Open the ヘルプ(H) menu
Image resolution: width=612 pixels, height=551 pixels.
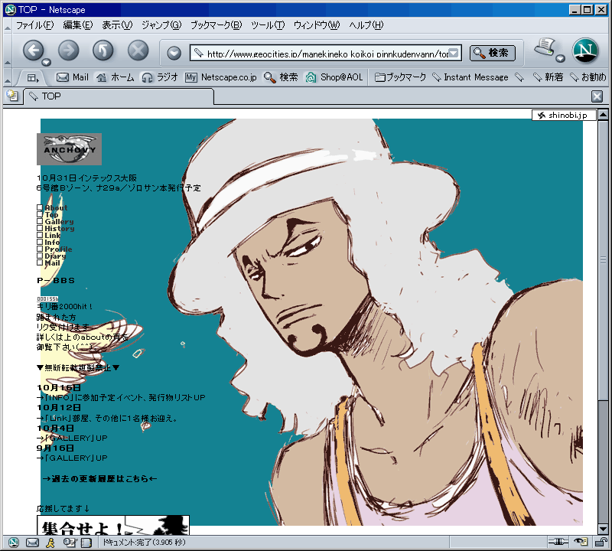pos(366,25)
